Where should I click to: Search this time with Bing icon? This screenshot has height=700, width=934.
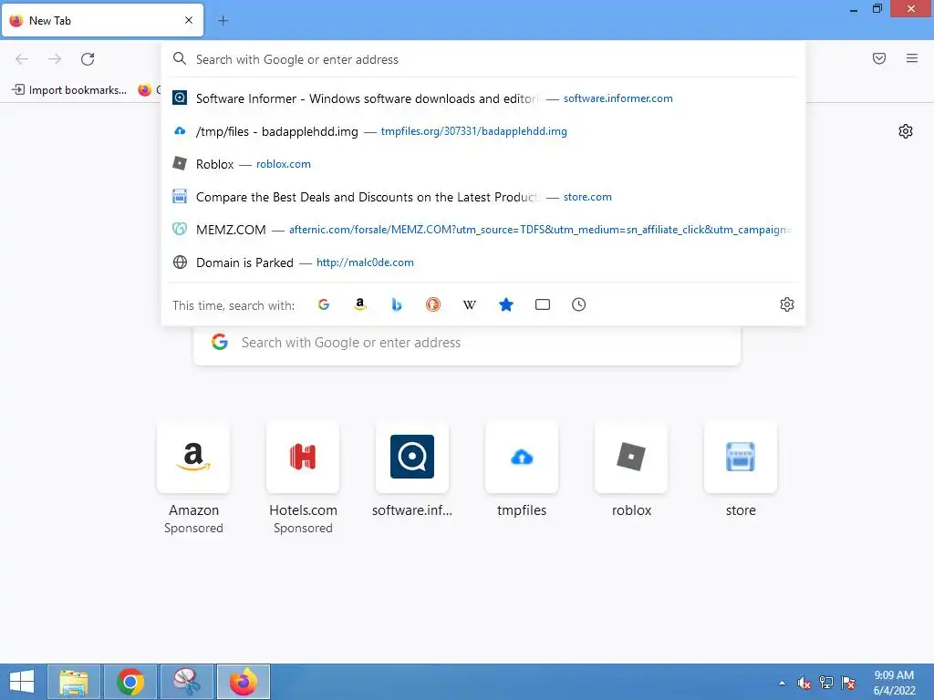[397, 304]
